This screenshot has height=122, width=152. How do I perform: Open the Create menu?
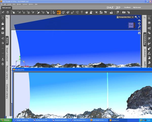click(x=9, y=4)
